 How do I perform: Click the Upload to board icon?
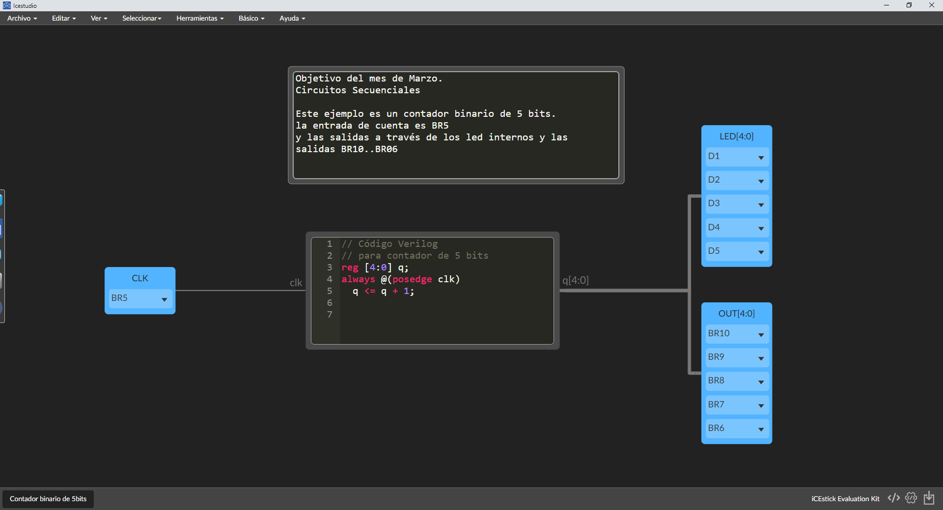pos(929,498)
